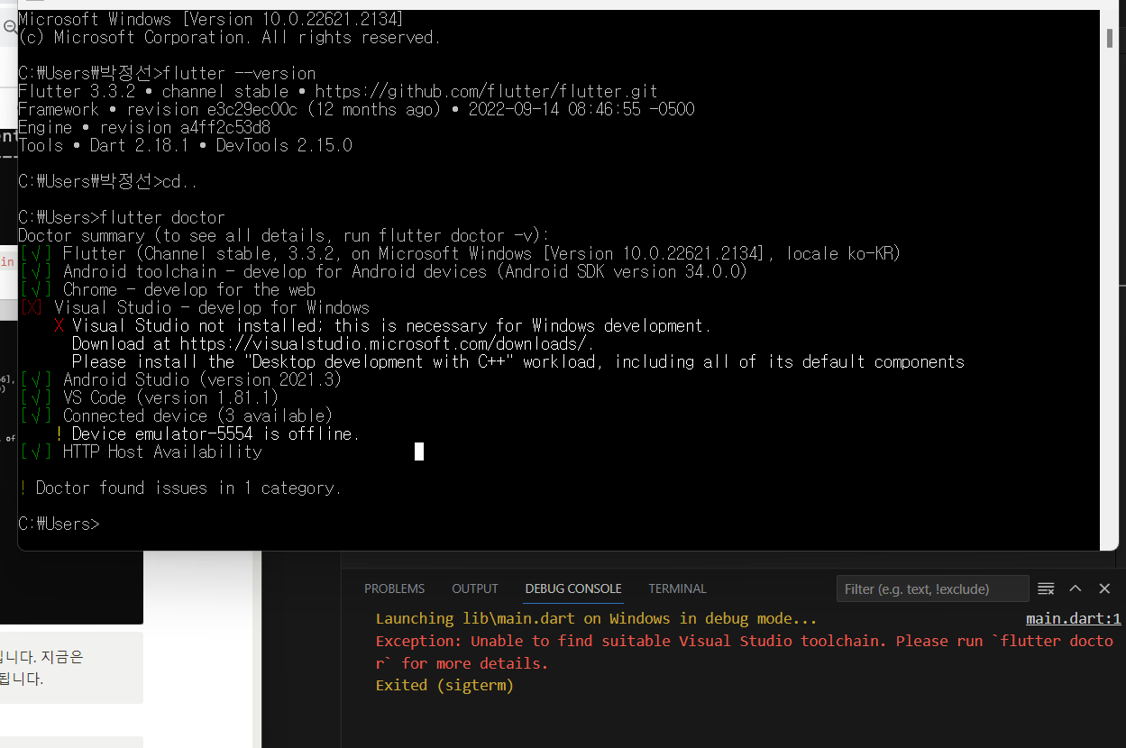Click the 'VS Code (version 1.81.1)' line
The image size is (1126, 748).
click(x=149, y=397)
